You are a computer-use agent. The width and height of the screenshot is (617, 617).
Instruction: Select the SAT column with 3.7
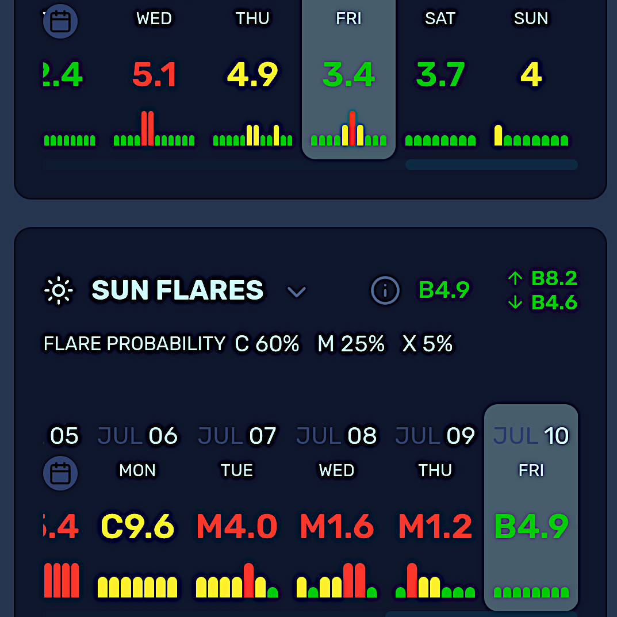pos(440,79)
